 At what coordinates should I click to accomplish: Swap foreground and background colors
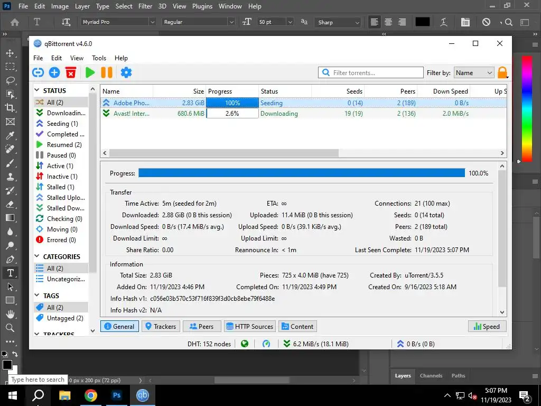tap(14, 354)
